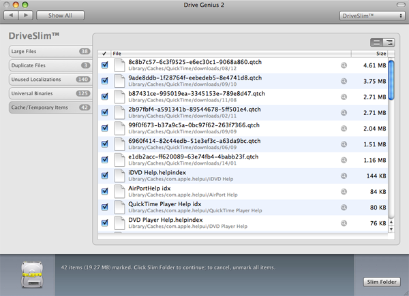Sort by the Size column header
Image resolution: width=409 pixels, height=296 pixels.
[369, 54]
